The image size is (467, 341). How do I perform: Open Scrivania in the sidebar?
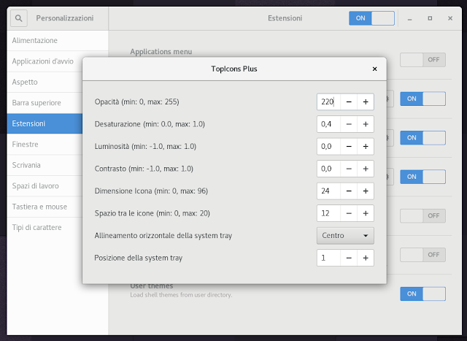45,165
